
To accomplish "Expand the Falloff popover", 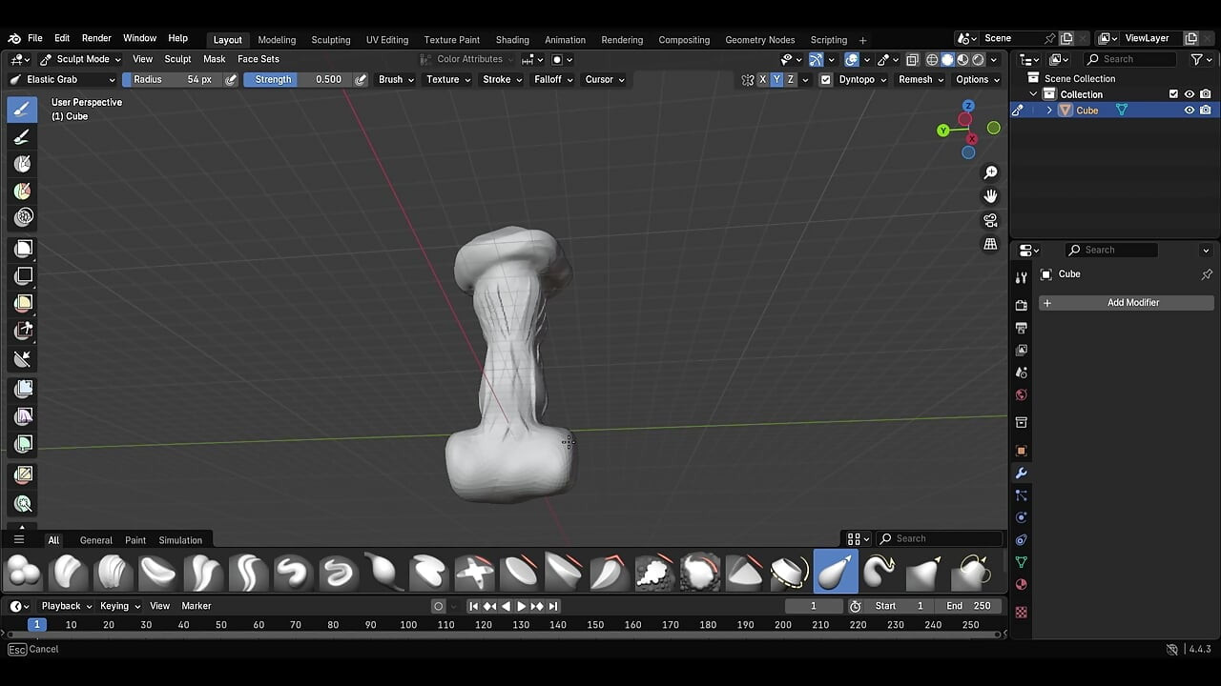I will click(x=553, y=79).
